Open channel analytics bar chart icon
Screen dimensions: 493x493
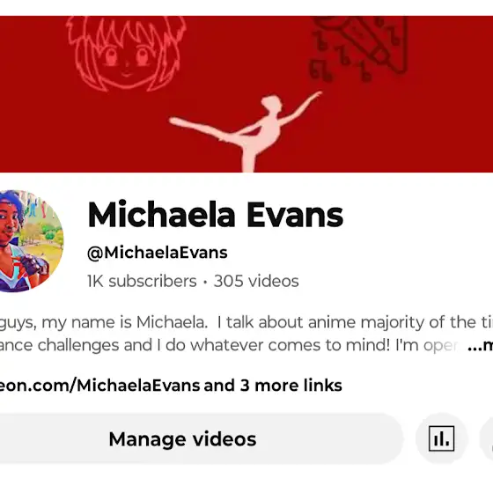coord(441,438)
